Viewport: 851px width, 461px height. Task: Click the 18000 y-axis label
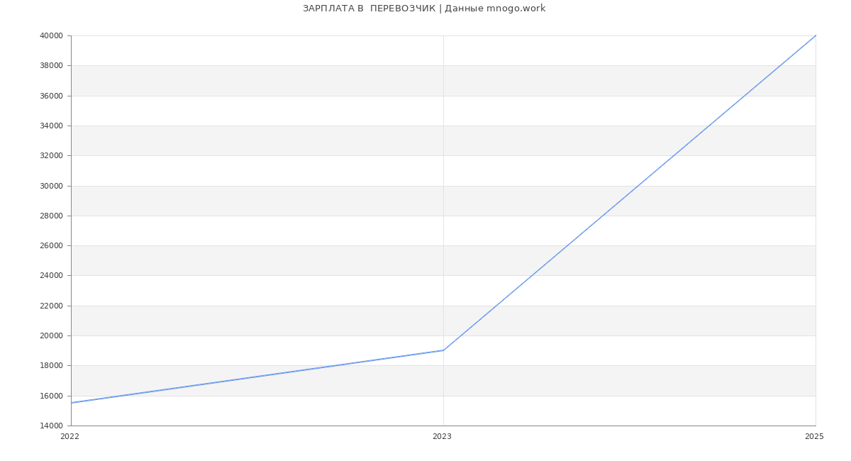coord(51,366)
